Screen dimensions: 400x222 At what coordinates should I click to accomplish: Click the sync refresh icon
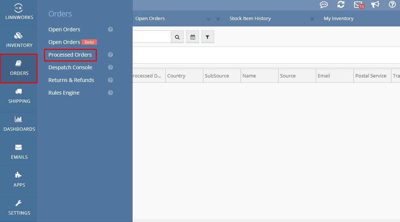(x=341, y=4)
